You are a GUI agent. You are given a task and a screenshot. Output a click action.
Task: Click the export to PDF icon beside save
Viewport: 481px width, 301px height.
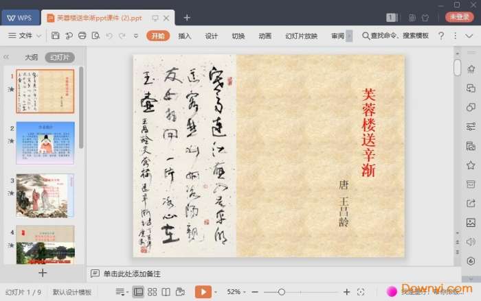pyautogui.click(x=69, y=36)
